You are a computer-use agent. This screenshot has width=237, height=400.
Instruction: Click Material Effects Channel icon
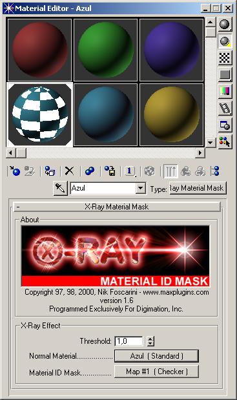[130, 171]
